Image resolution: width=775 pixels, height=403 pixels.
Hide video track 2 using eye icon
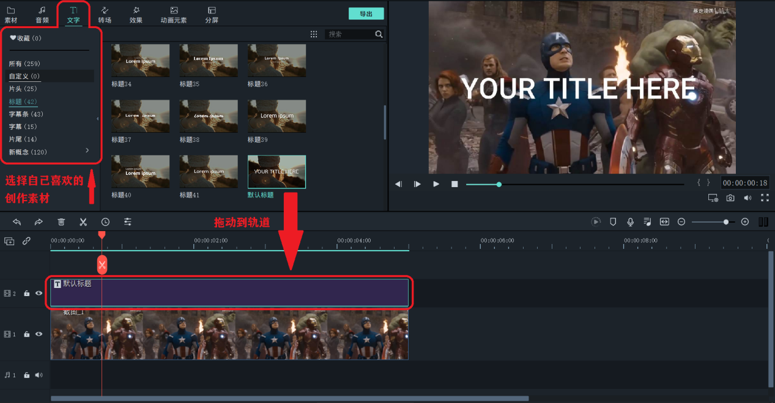39,294
